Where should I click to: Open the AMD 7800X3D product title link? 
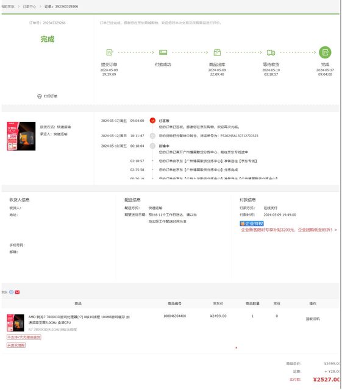tap(79, 319)
